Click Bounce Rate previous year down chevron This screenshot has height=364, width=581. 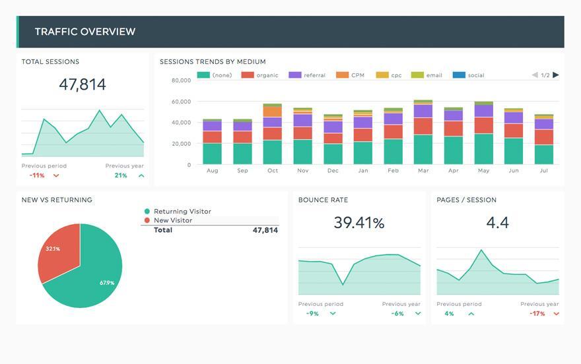coord(418,314)
